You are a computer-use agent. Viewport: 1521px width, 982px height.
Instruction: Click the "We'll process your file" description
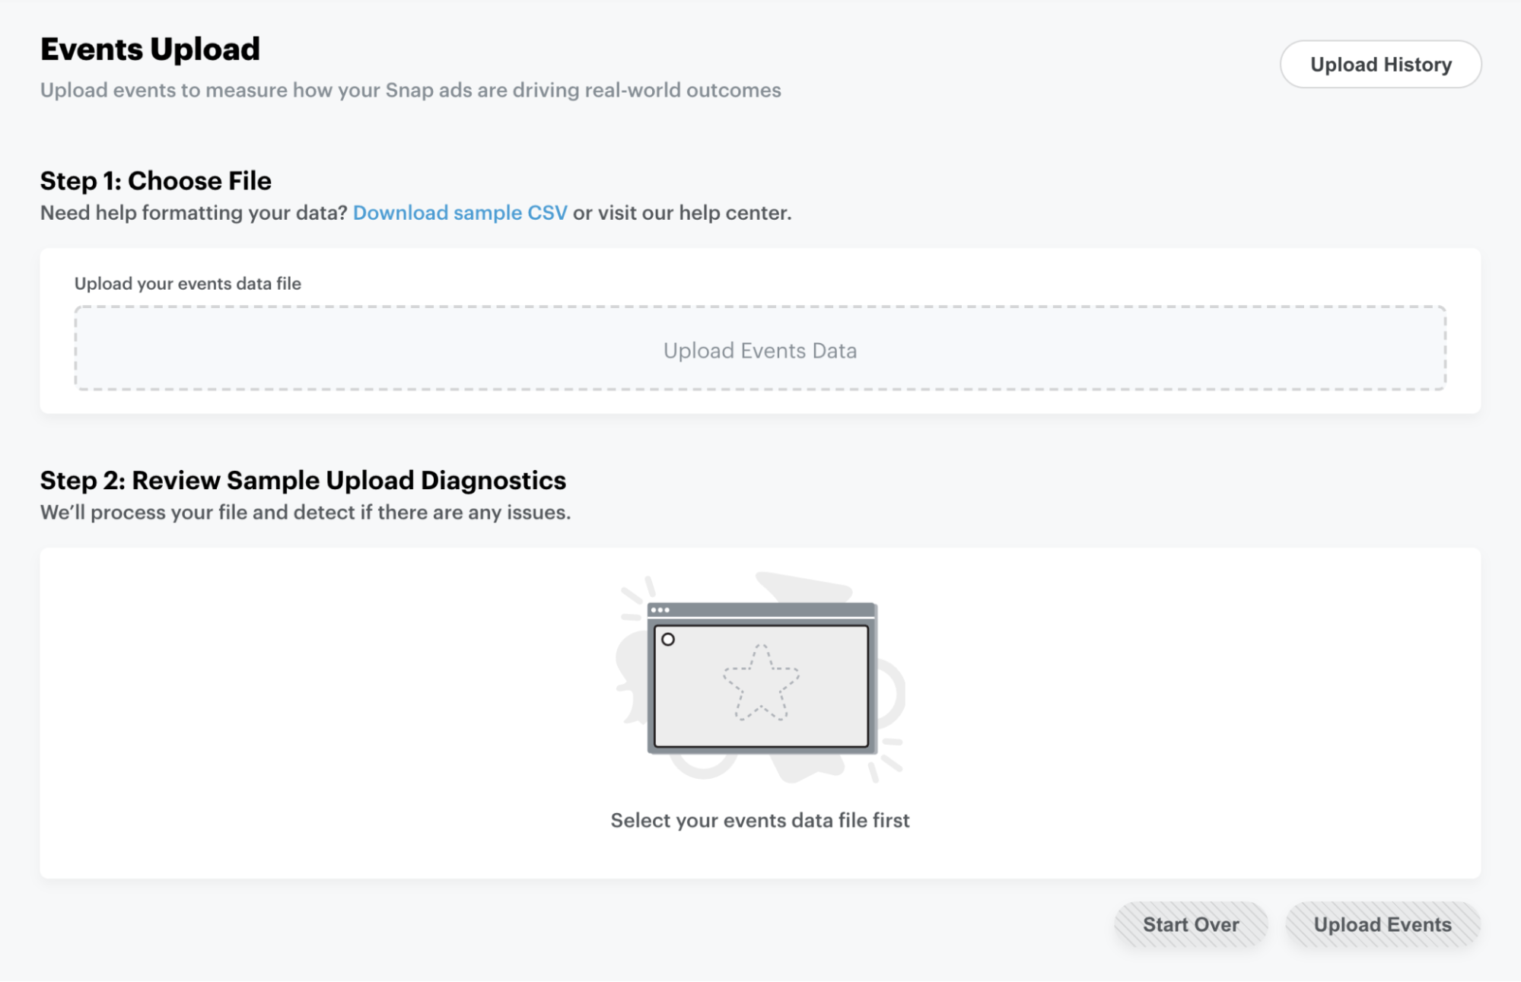[x=305, y=513]
